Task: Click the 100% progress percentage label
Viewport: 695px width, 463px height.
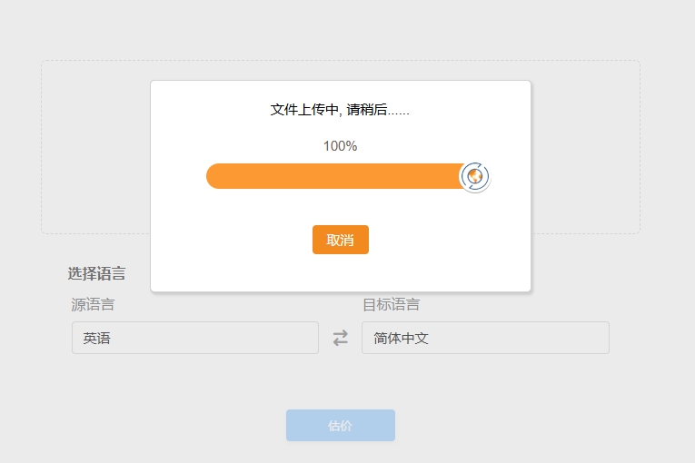Action: click(x=340, y=146)
